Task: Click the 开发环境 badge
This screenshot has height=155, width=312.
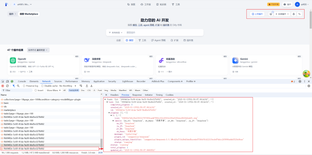Action: [273, 4]
